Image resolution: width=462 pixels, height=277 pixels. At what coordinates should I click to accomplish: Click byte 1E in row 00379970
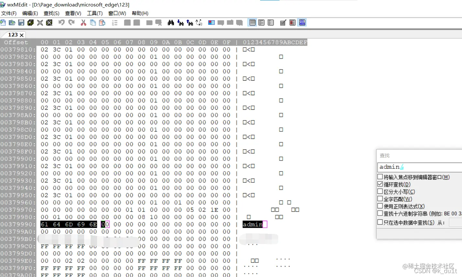[x=214, y=210]
